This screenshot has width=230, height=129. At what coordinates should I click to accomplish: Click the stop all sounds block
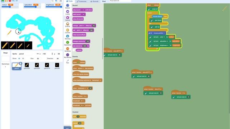click(78, 19)
